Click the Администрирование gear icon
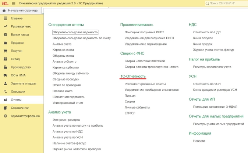The height and width of the screenshot is (153, 248). (6, 116)
